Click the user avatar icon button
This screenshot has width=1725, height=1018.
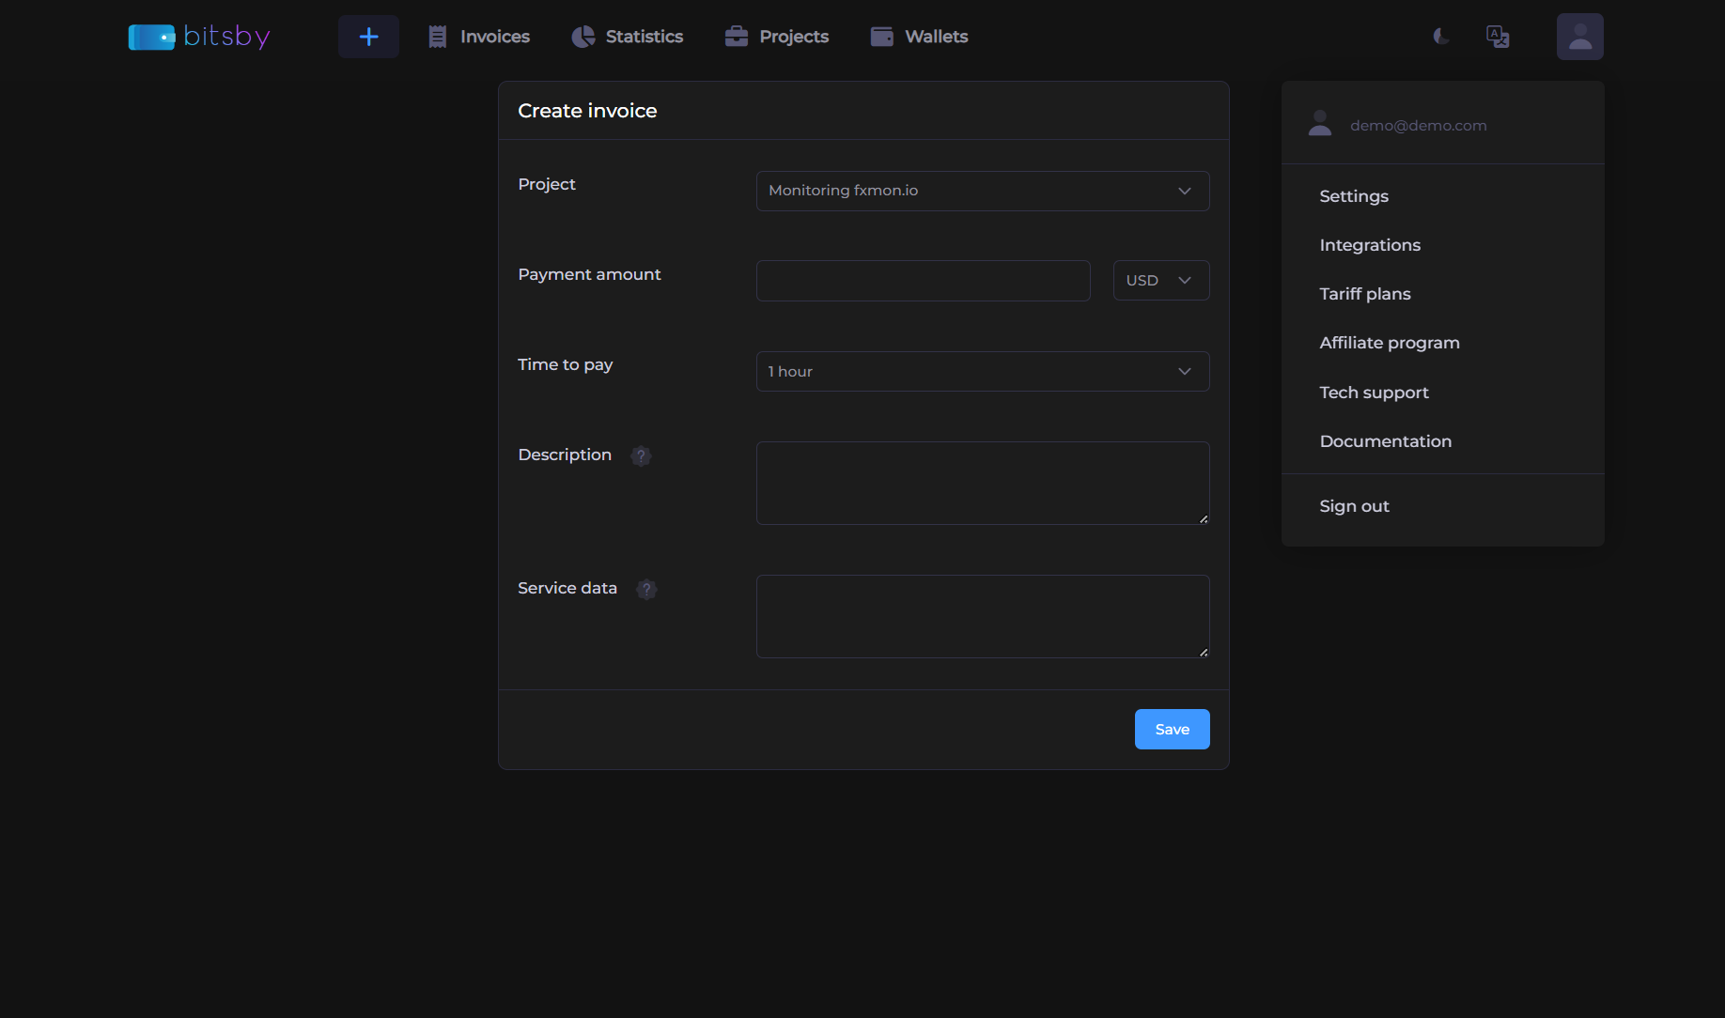pyautogui.click(x=1580, y=37)
